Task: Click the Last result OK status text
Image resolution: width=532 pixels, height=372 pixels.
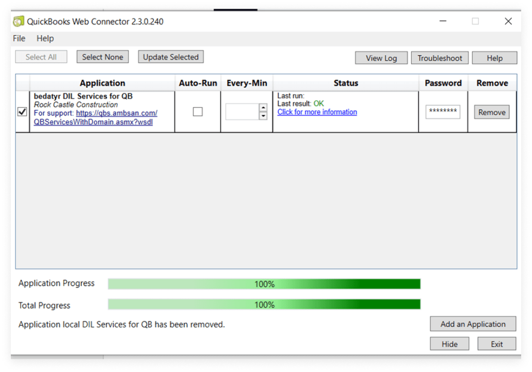Action: (x=301, y=103)
